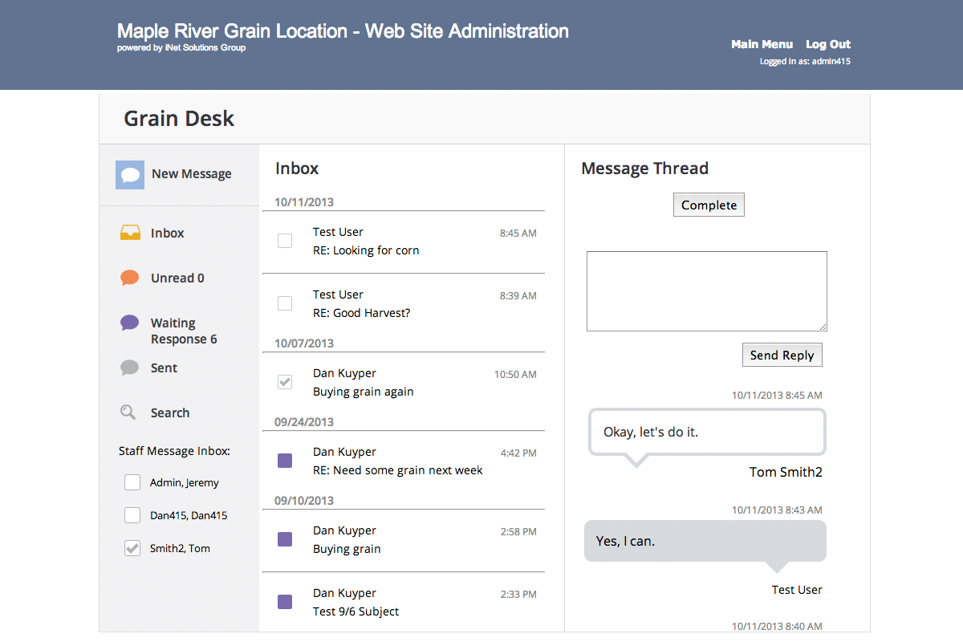The image size is (963, 642).
Task: Uncheck the Smith2, Tom staff inbox
Action: click(x=132, y=549)
